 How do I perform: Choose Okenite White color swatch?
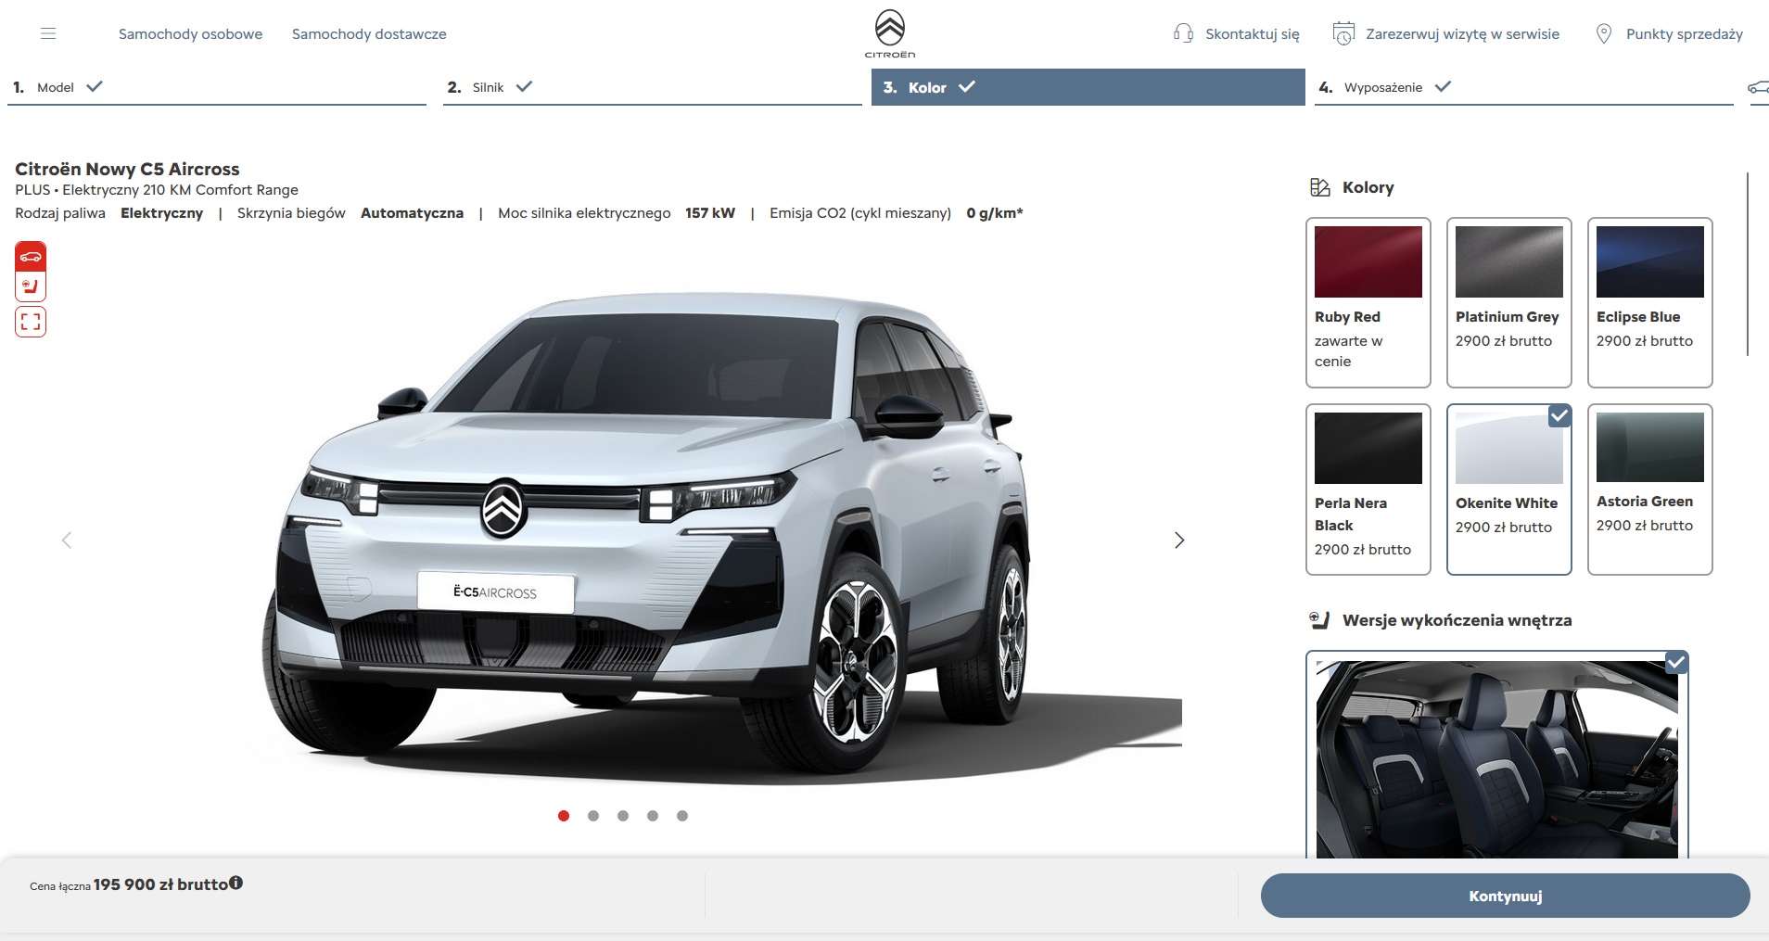1509,490
